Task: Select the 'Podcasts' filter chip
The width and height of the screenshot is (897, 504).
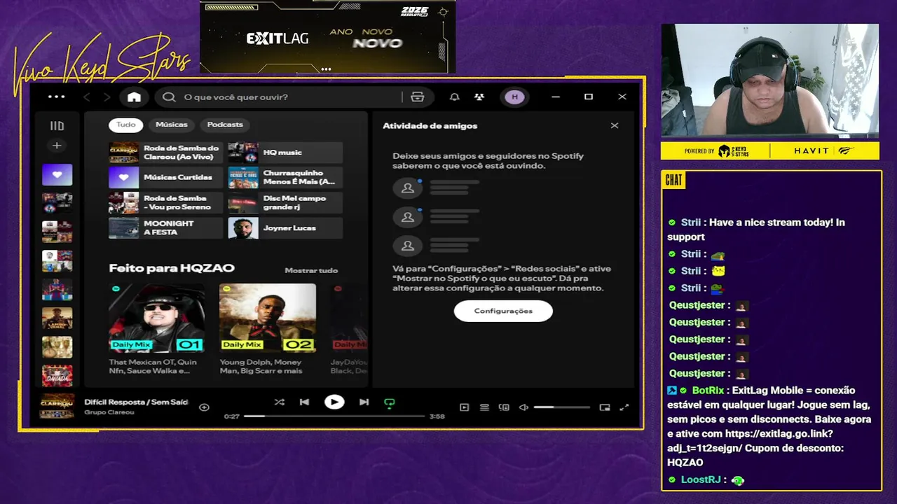Action: (x=225, y=125)
